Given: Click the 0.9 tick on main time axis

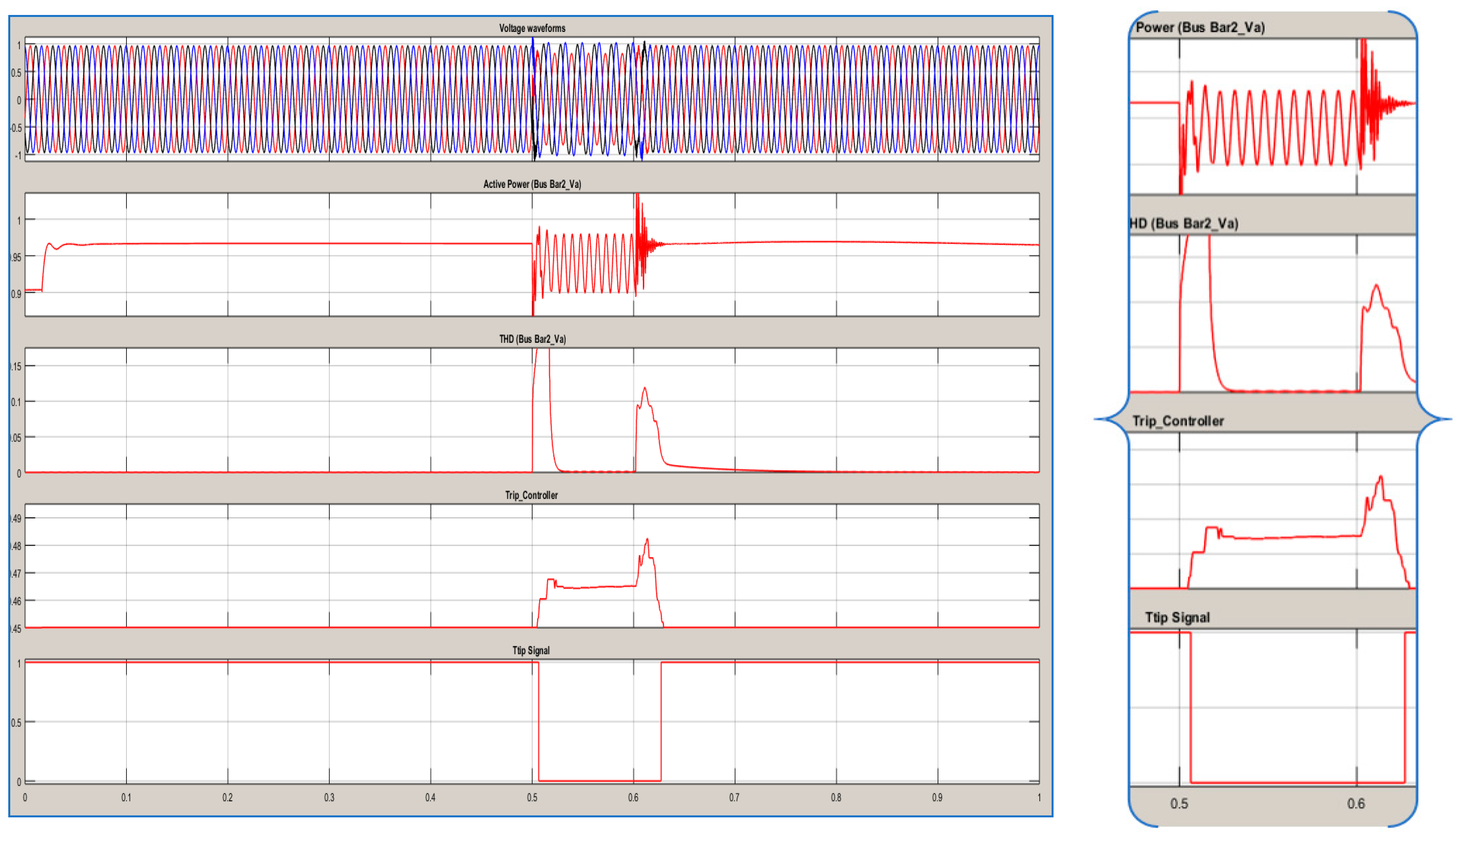Looking at the screenshot, I should (x=937, y=798).
